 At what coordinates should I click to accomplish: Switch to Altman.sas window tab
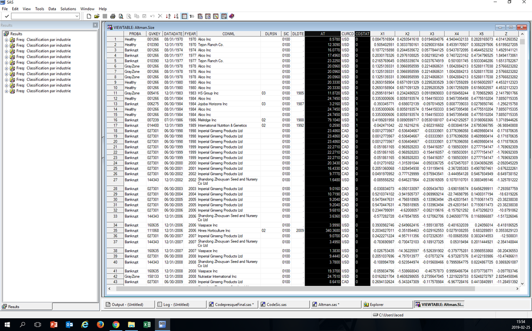(x=336, y=304)
